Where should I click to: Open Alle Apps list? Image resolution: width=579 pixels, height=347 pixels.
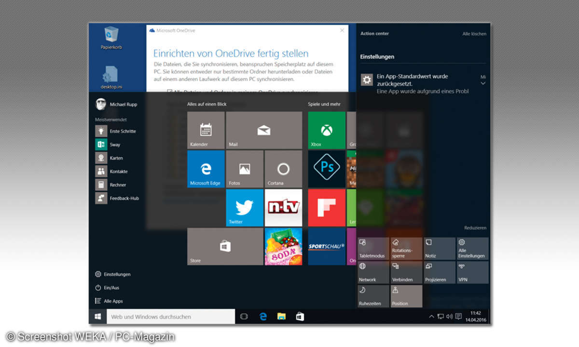pos(109,301)
